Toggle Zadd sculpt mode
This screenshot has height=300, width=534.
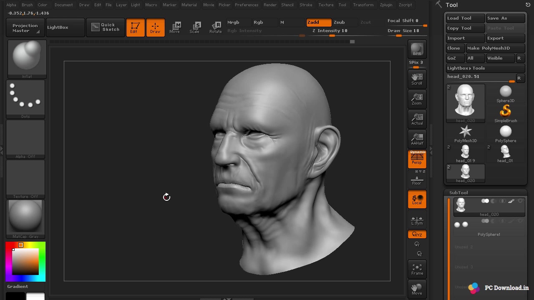319,22
